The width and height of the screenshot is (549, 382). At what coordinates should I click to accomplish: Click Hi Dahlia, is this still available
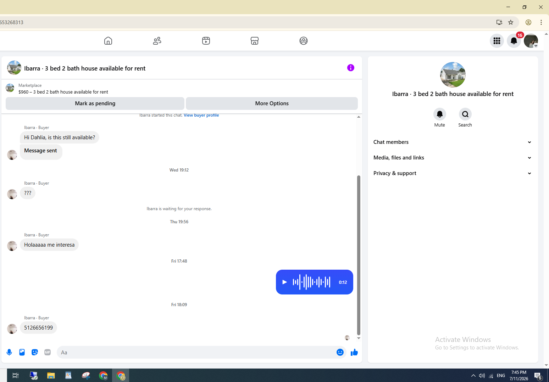pos(60,137)
